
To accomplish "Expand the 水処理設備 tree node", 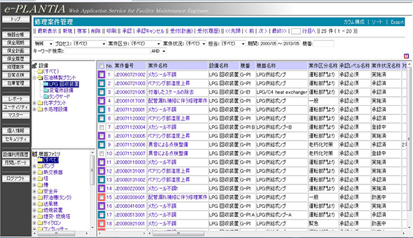I will [x=34, y=109].
